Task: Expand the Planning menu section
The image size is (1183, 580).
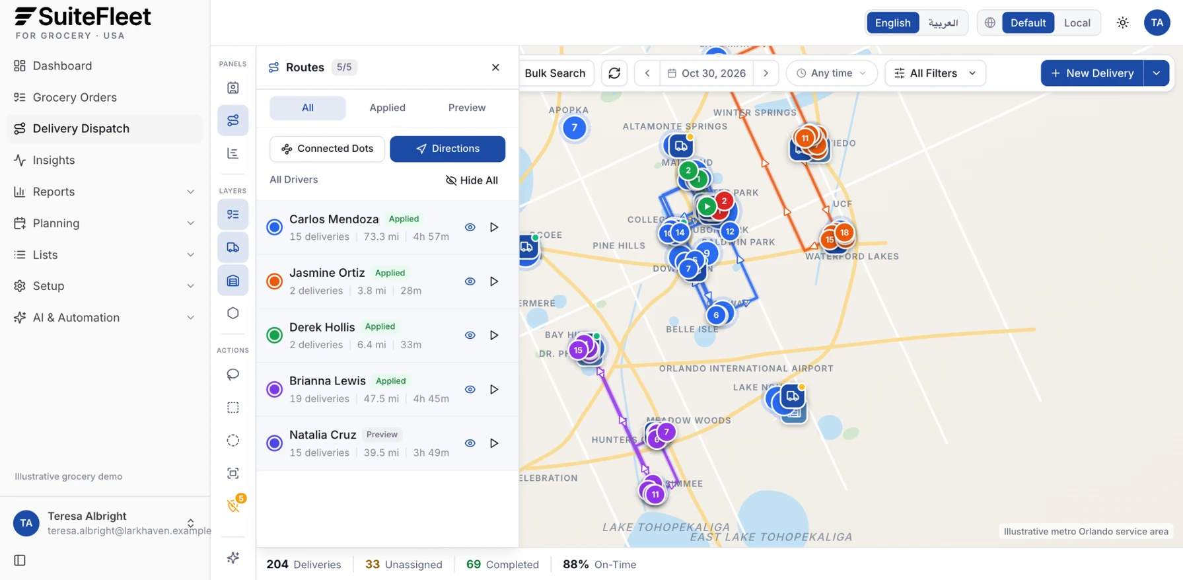Action: pos(105,223)
